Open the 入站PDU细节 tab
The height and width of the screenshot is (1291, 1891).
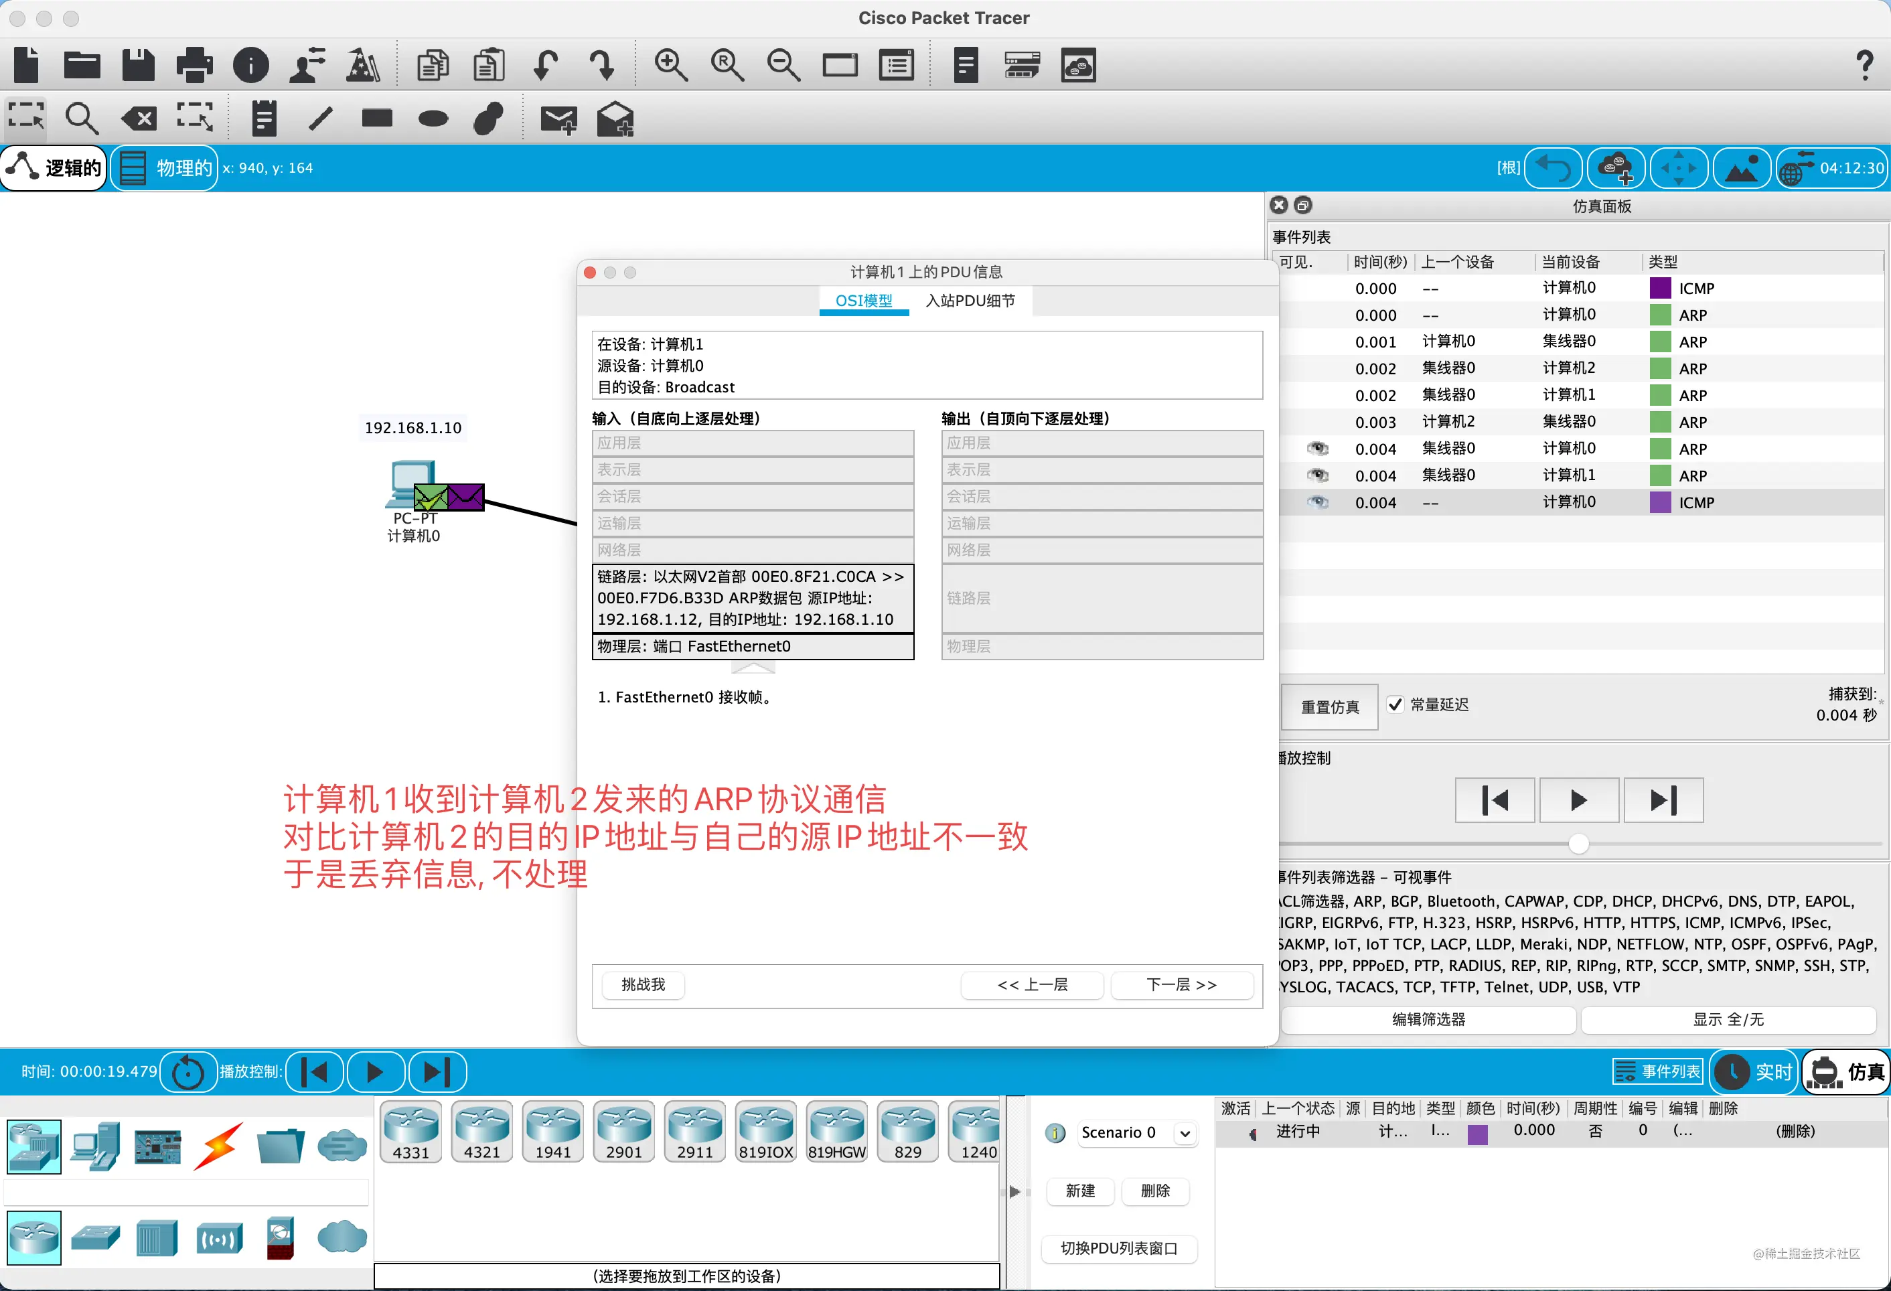pyautogui.click(x=971, y=301)
